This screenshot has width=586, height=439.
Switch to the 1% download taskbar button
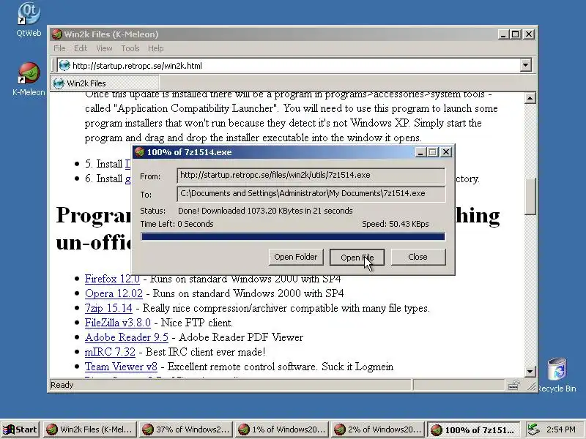click(282, 429)
